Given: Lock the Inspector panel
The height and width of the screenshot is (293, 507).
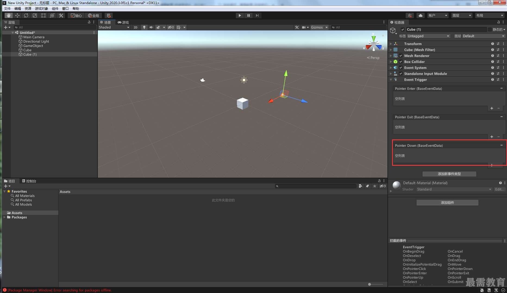Looking at the screenshot, I should point(498,22).
